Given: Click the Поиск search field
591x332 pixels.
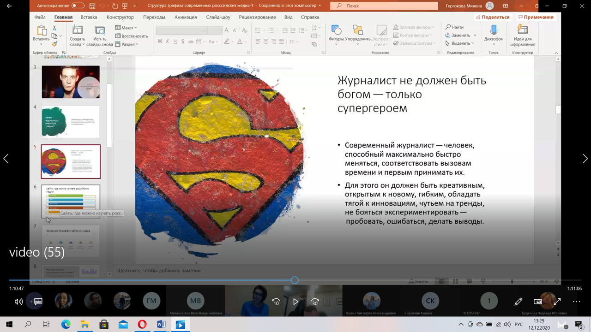Looking at the screenshot, I should coord(384,6).
